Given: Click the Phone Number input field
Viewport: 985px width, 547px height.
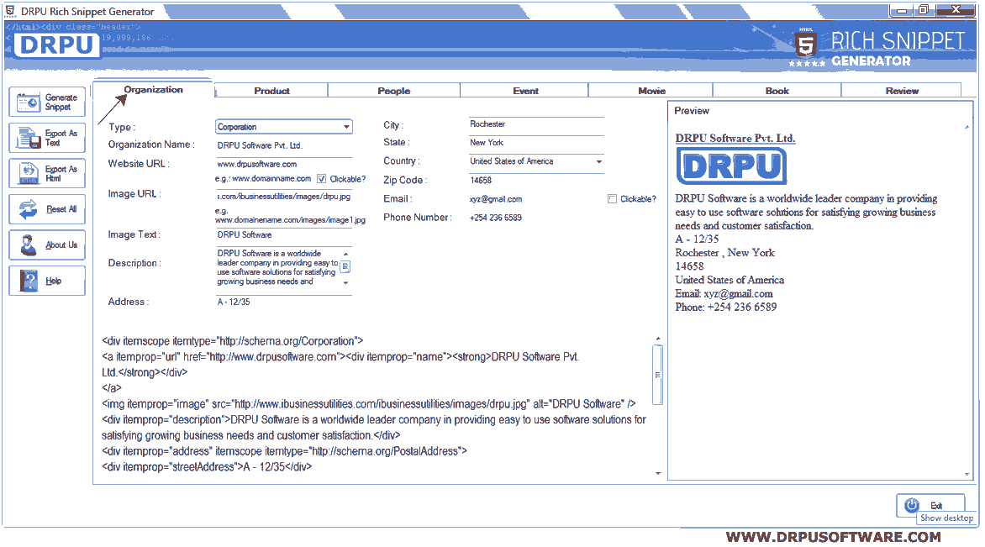Looking at the screenshot, I should pyautogui.click(x=536, y=218).
